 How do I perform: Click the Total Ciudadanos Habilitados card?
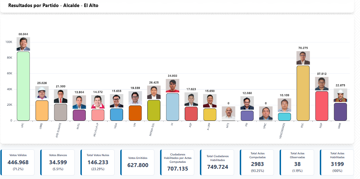(x=218, y=162)
